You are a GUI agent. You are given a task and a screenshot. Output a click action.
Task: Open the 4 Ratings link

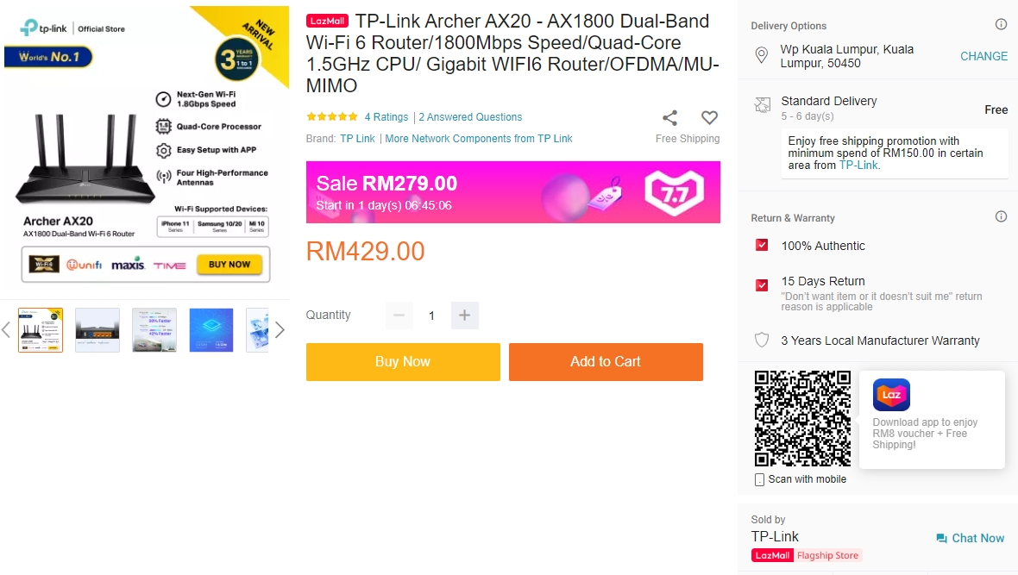tap(386, 117)
